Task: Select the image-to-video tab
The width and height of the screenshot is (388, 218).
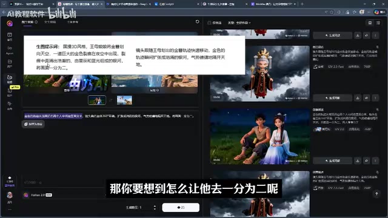Action: [30, 22]
